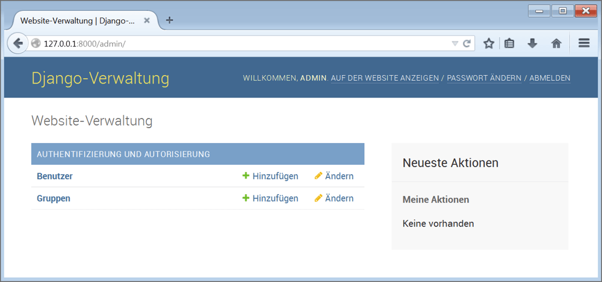Click Passwort ändern in the header
602x282 pixels.
tap(484, 78)
